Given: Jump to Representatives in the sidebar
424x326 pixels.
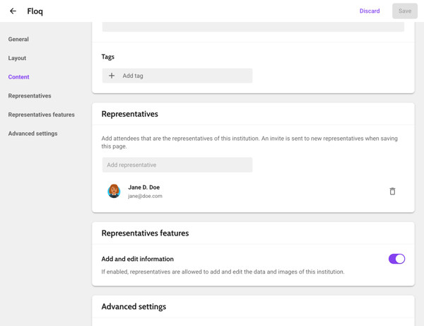Looking at the screenshot, I should (x=30, y=95).
